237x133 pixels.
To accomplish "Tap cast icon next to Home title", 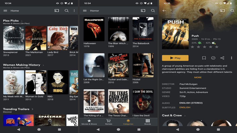I will pyautogui.click(x=57, y=11).
